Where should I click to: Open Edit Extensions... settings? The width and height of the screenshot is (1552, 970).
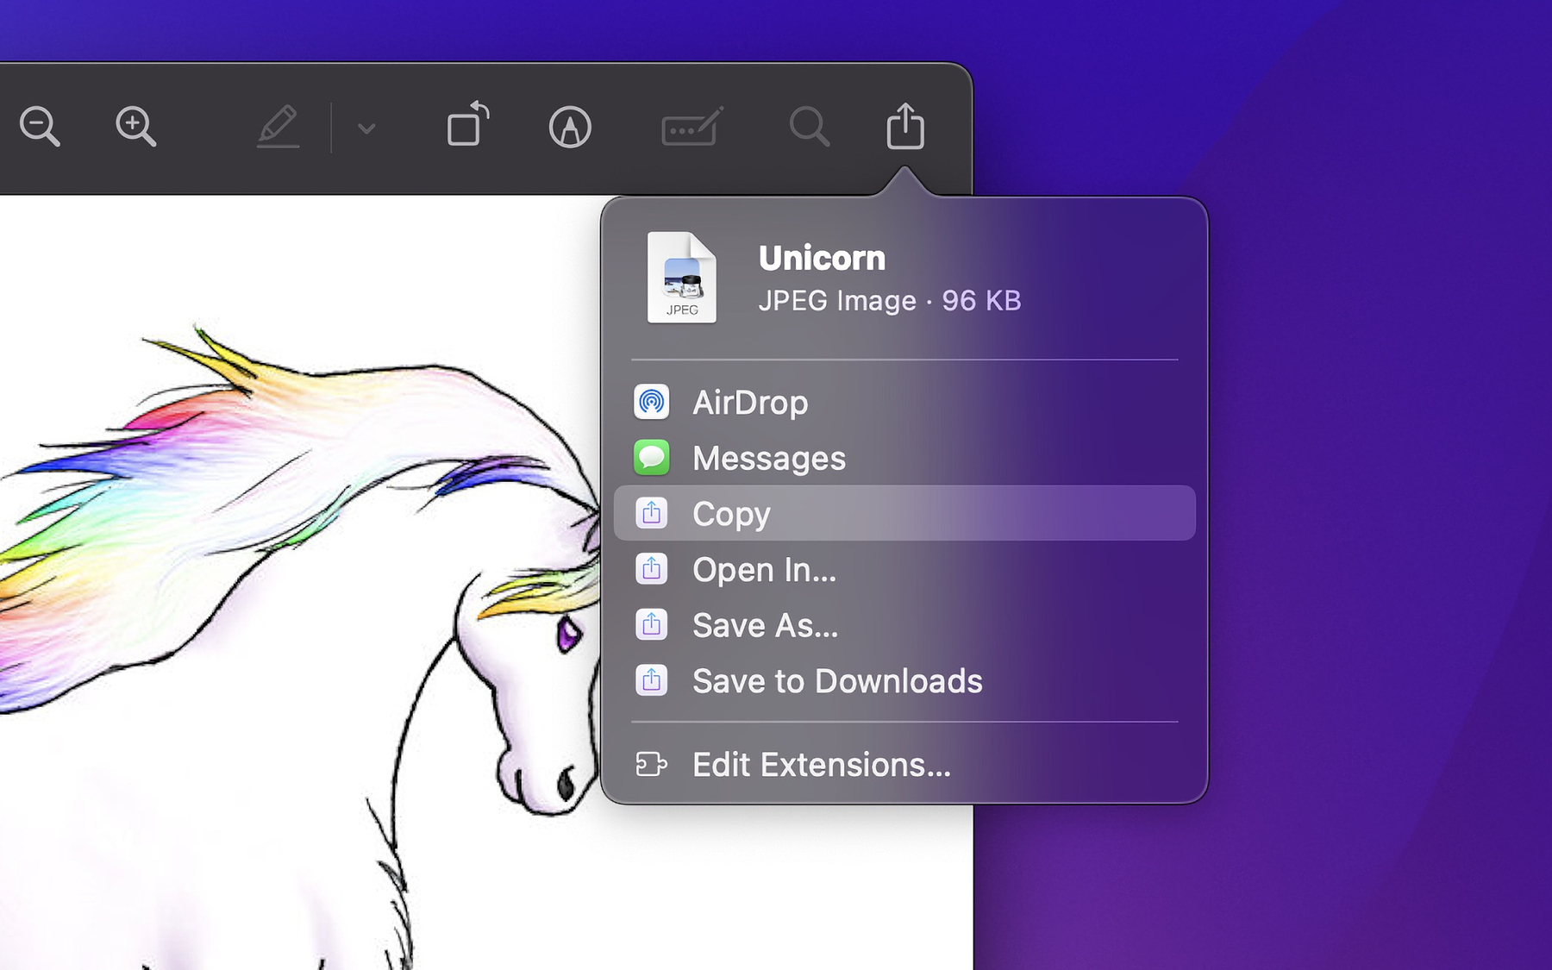click(821, 765)
